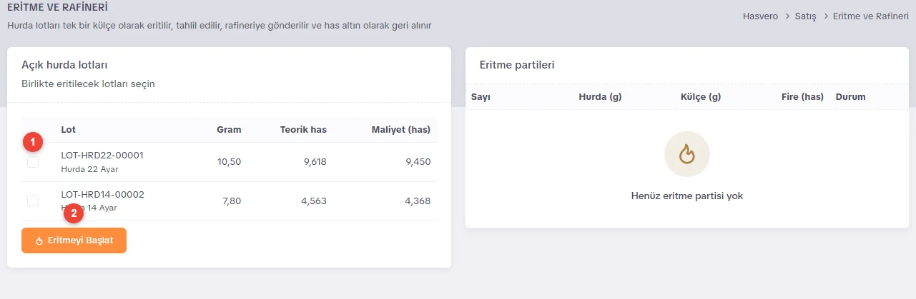Click the 4,368 maliyet value
The height and width of the screenshot is (299, 916).
click(x=418, y=201)
